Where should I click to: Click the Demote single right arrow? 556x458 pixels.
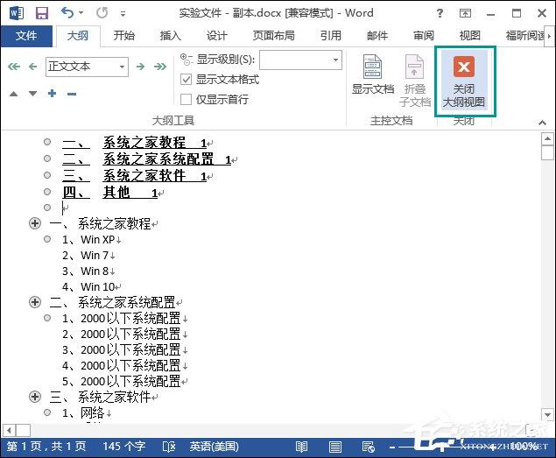coord(141,67)
